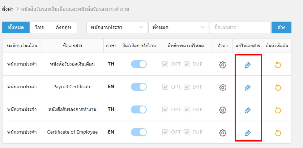The image size is (303, 148).
Task: Reset Payroll Certificate to default
Action: point(278,88)
